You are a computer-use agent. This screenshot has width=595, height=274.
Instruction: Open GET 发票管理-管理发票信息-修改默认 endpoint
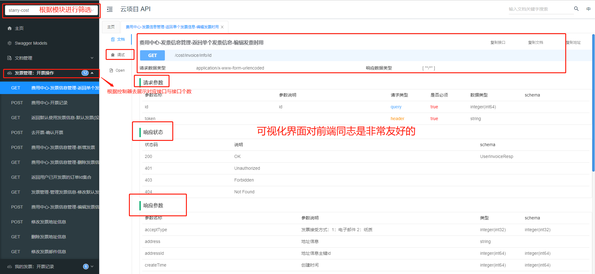click(x=50, y=192)
